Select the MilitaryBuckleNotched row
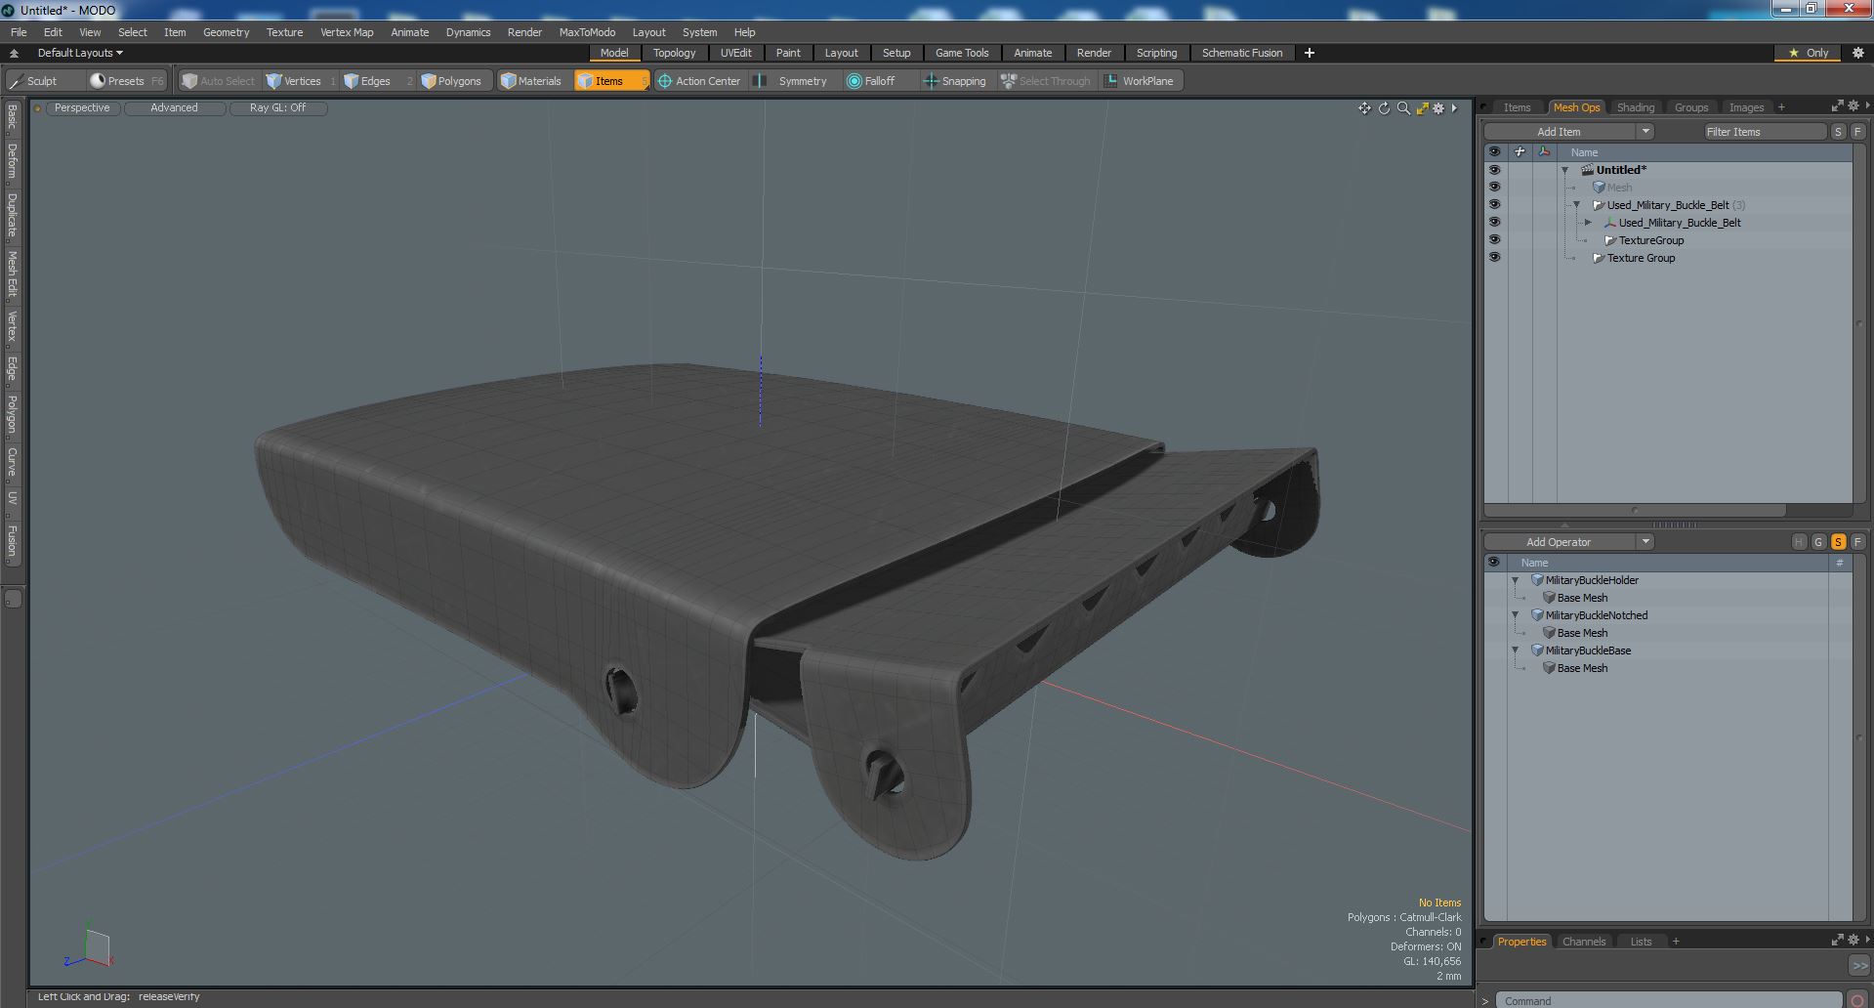 1668,615
